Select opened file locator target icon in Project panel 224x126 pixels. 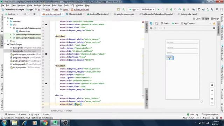tap(25, 14)
